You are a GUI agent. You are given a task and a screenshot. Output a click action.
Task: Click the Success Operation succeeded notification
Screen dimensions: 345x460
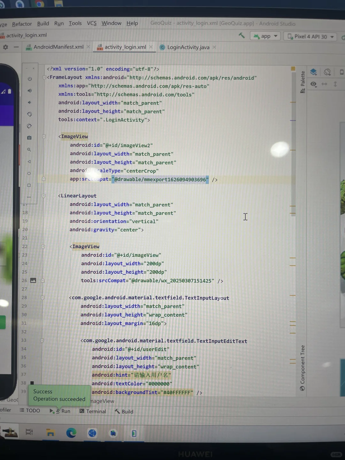point(59,395)
